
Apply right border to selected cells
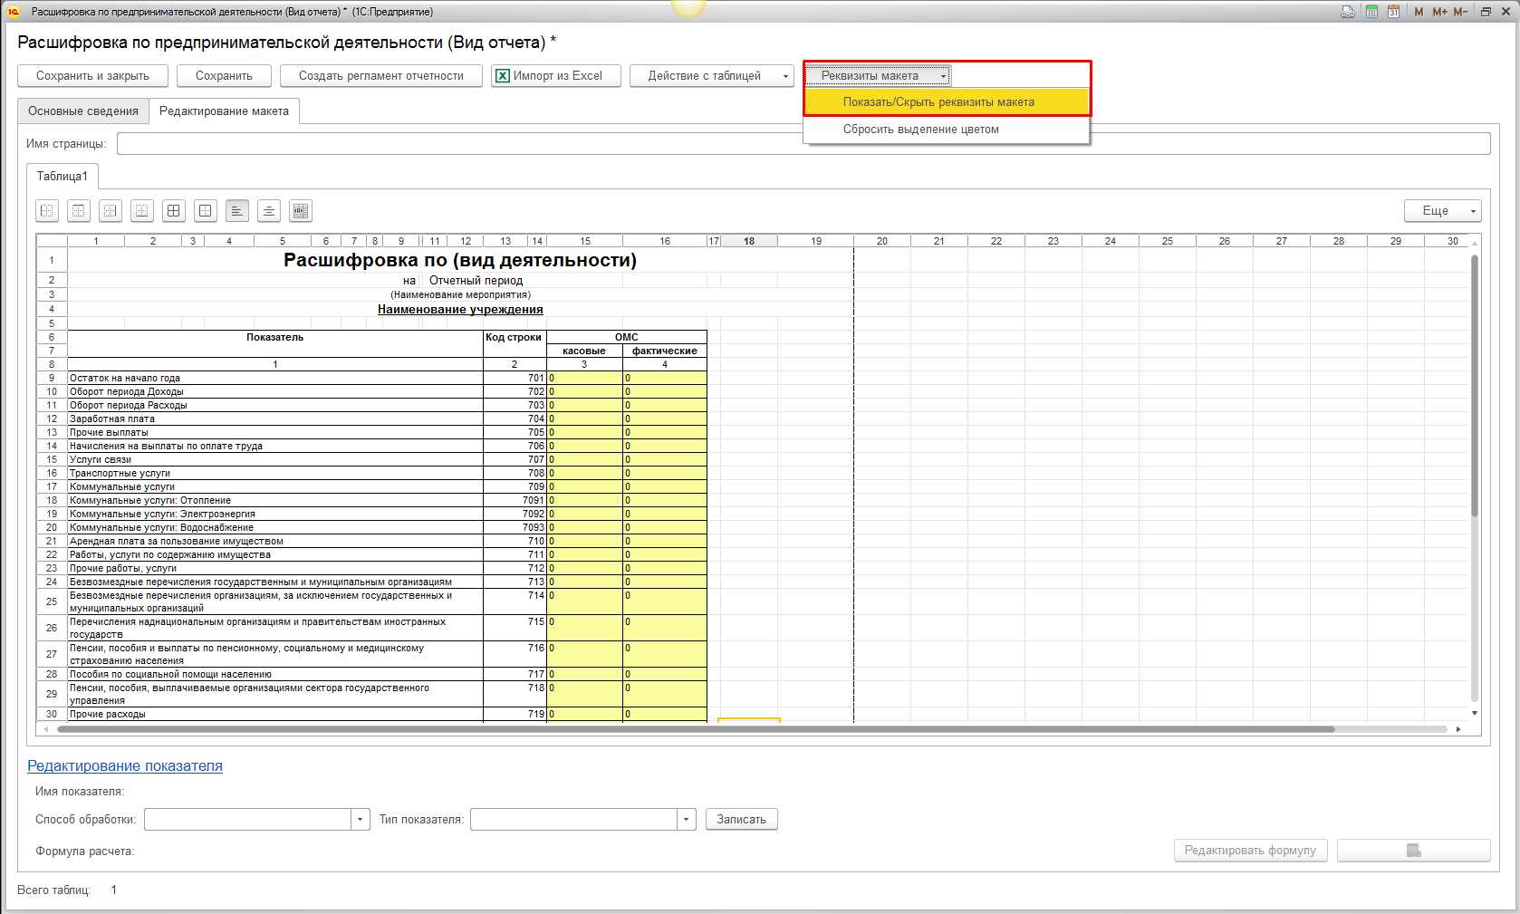click(111, 211)
